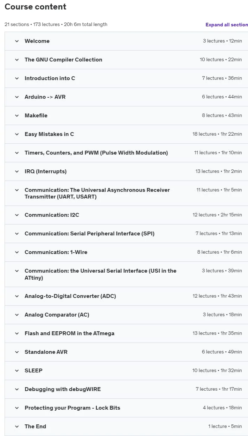Viewport: 248px width, 436px height.
Task: Select the Communication: 1-Wire section title
Action: 56,252
